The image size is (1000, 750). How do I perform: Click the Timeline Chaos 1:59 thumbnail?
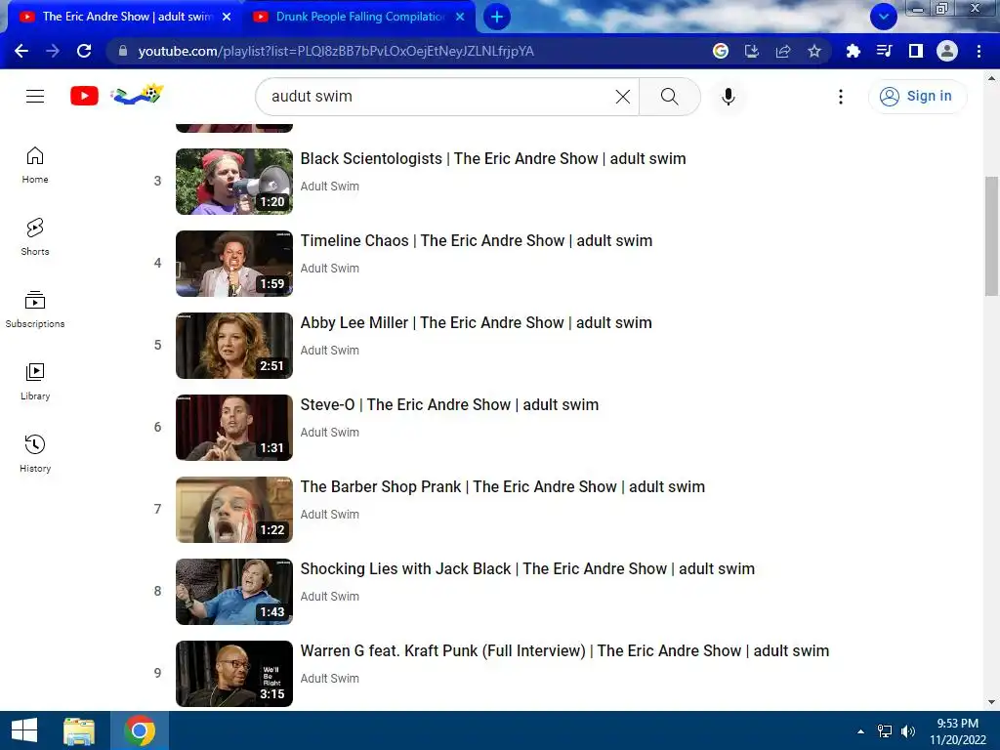click(x=234, y=264)
